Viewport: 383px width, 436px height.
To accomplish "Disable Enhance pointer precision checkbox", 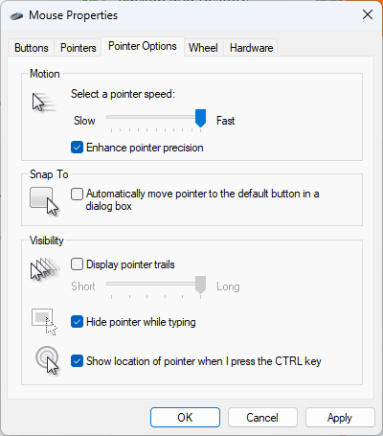I will coord(77,148).
